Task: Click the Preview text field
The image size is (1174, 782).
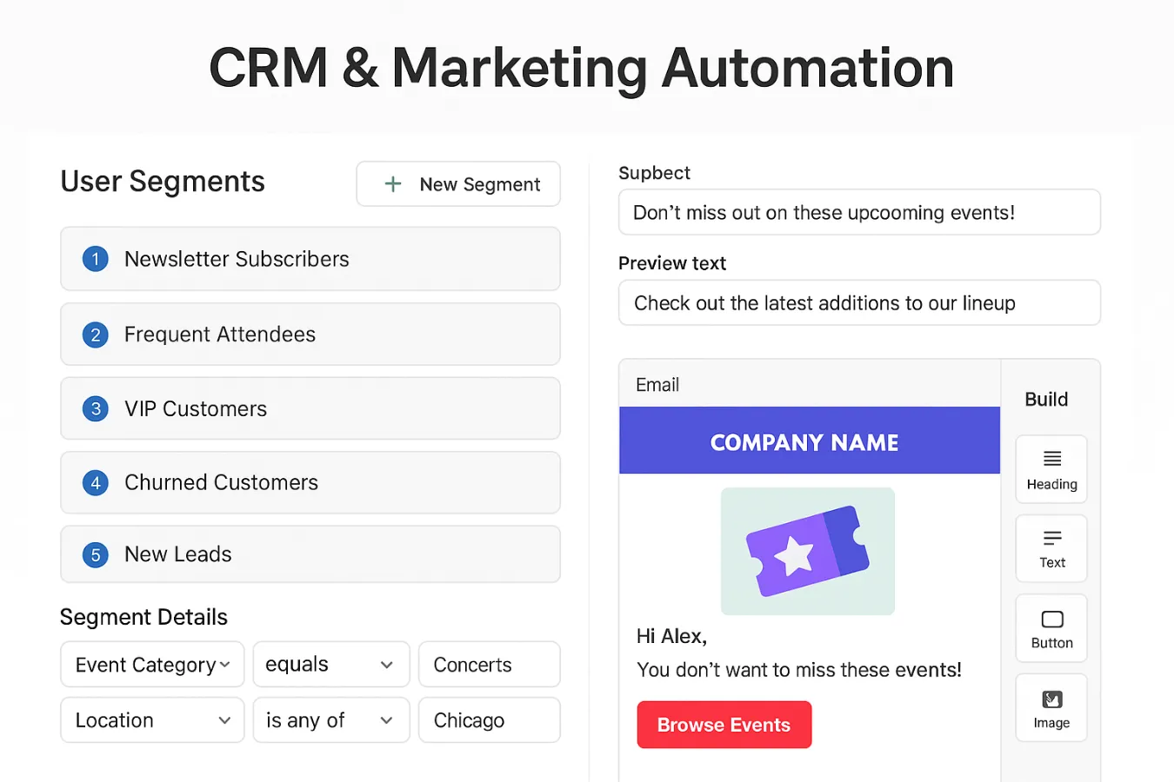Action: coord(859,302)
